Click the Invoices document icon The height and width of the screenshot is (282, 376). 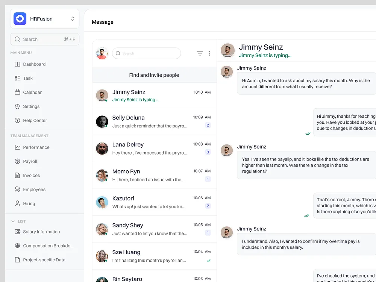[x=17, y=175]
